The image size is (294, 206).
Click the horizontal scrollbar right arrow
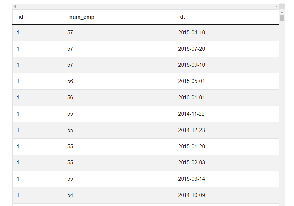click(276, 7)
